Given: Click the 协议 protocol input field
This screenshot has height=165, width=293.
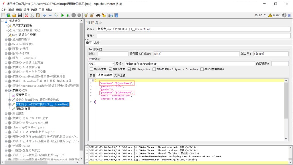Looking at the screenshot, I should tap(113, 54).
